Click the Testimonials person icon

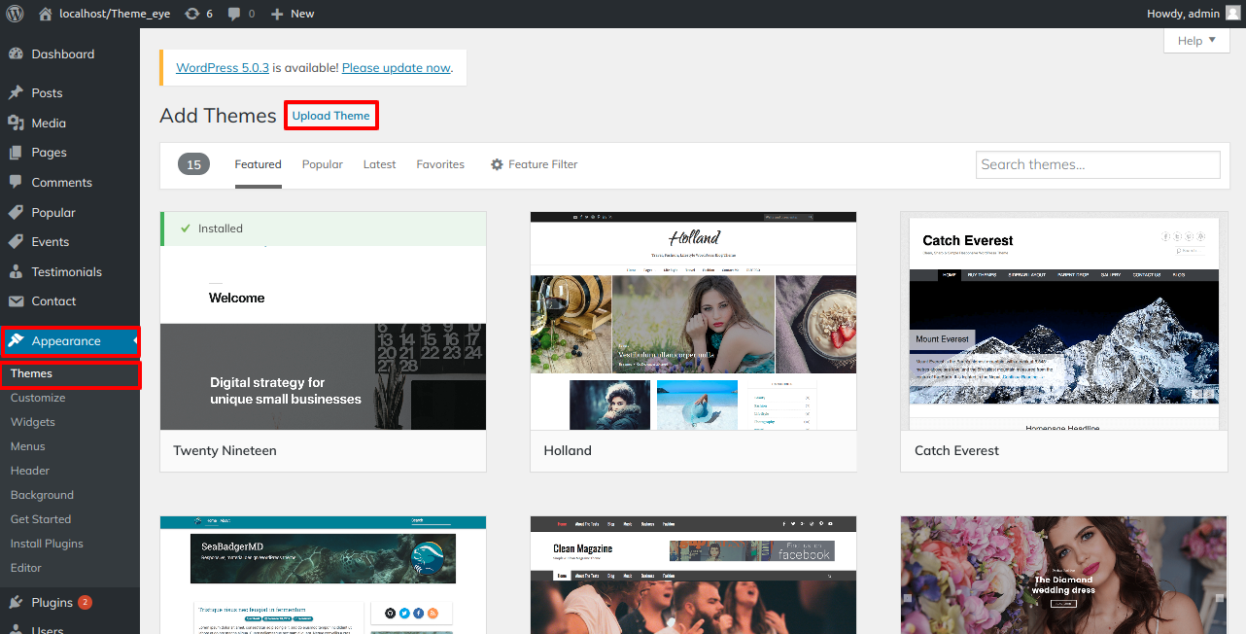(x=16, y=272)
